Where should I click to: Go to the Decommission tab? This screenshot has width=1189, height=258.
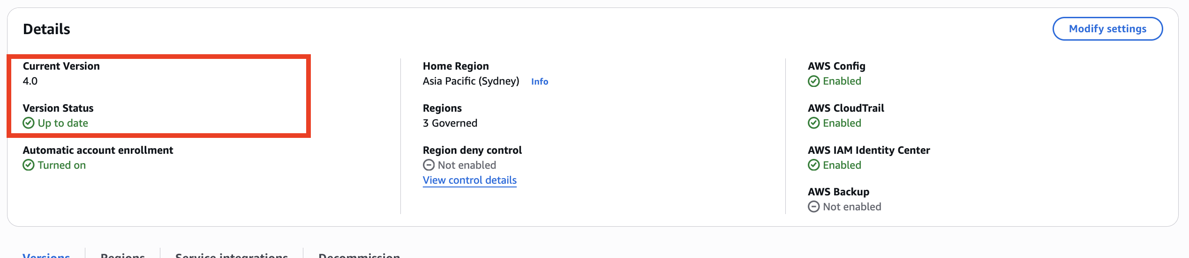point(359,255)
